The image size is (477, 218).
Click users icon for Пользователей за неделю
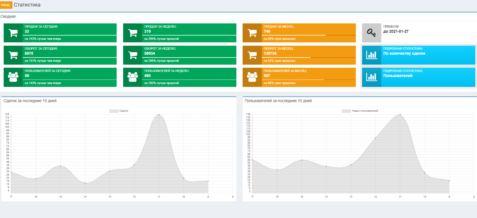pyautogui.click(x=133, y=77)
